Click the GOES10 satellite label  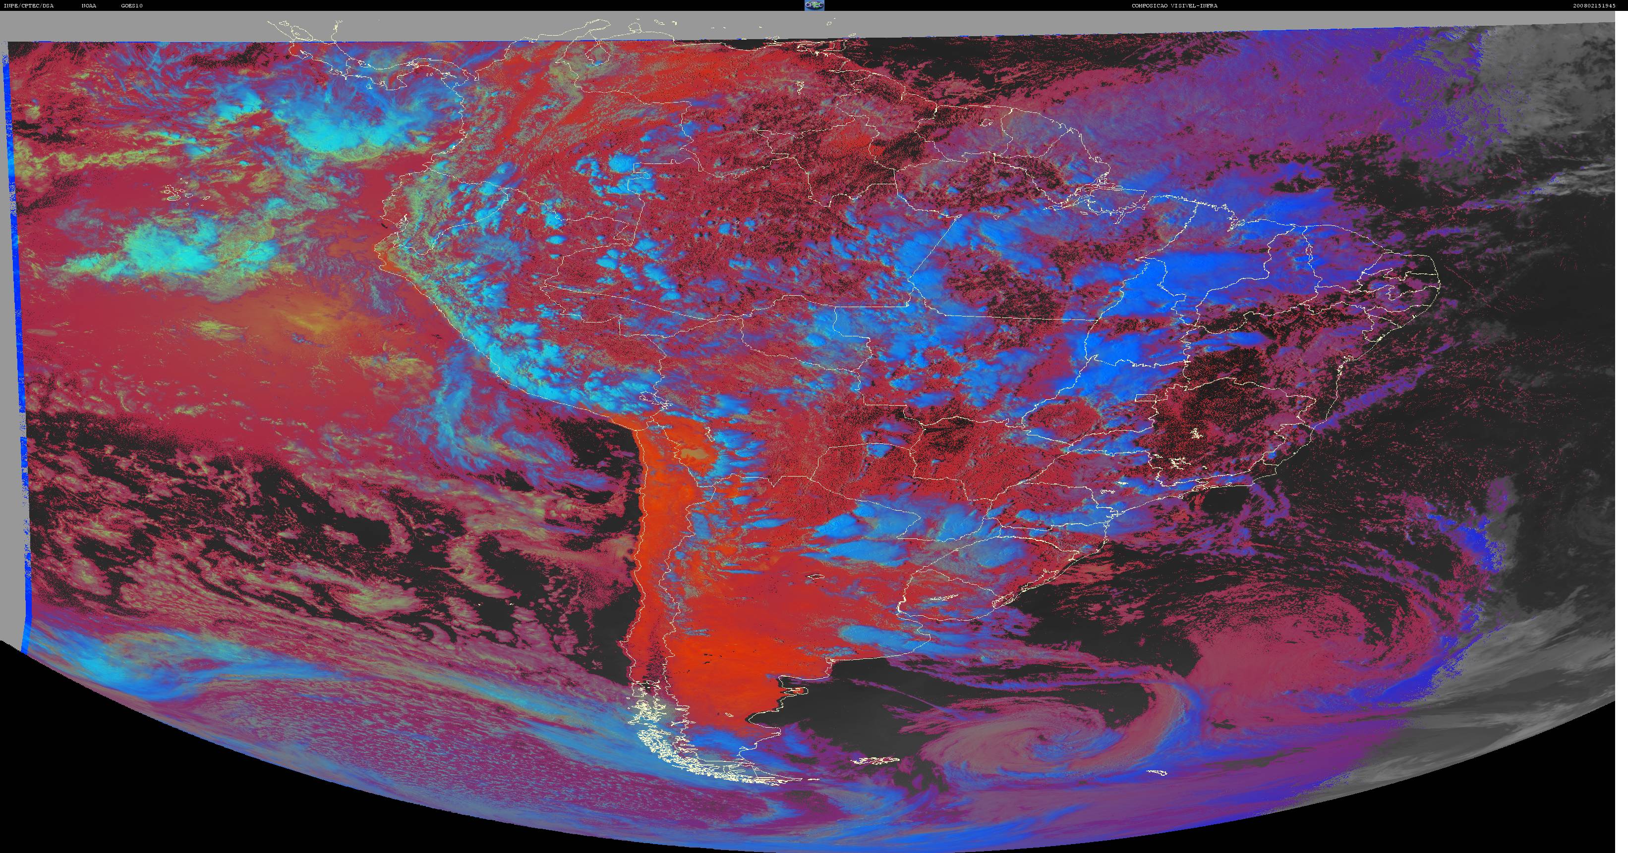[132, 5]
